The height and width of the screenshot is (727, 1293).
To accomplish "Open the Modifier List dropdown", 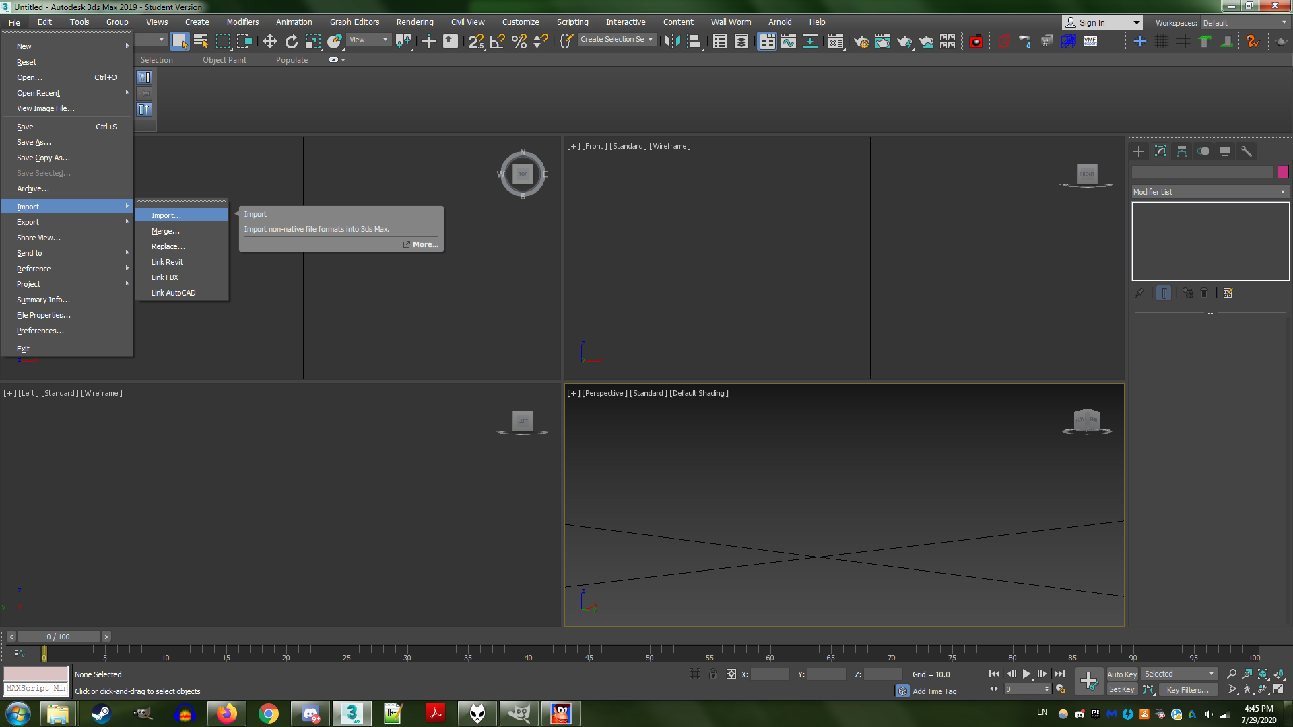I will [1209, 192].
